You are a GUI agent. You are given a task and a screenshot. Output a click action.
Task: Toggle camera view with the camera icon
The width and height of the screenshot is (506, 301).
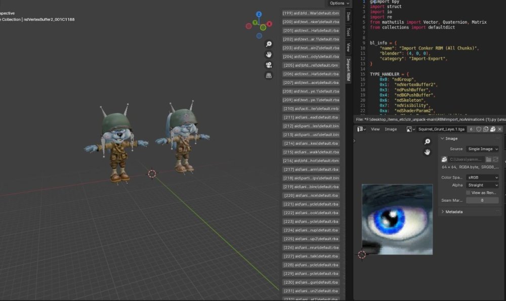[269, 65]
